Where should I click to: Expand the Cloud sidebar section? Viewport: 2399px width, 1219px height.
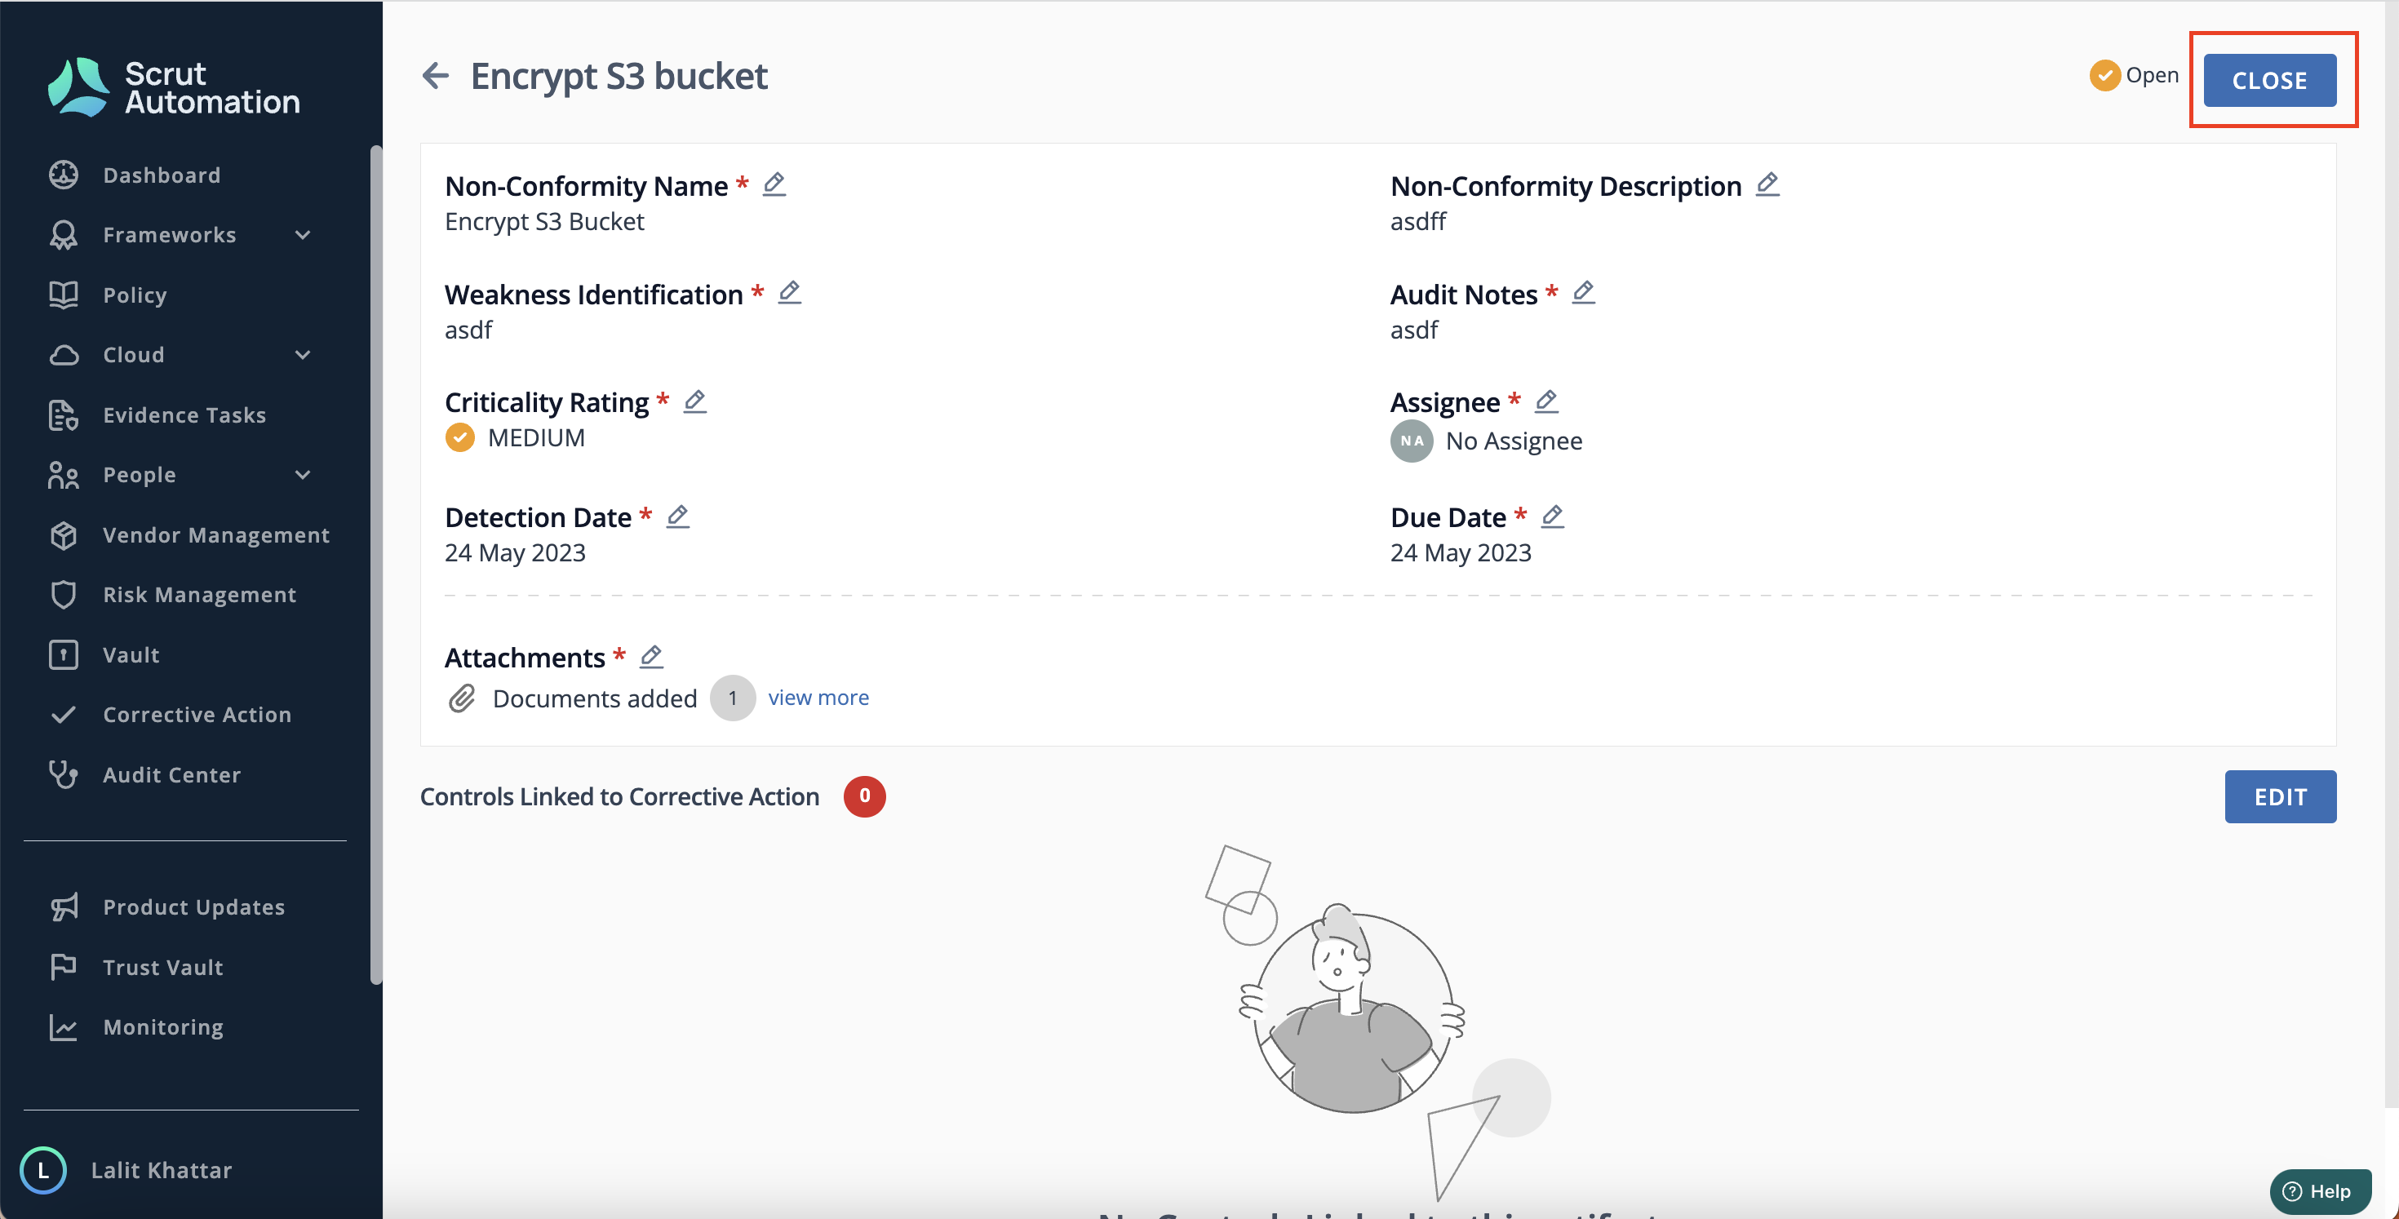coord(303,355)
